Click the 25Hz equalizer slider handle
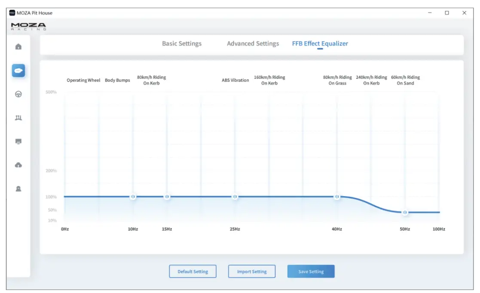The image size is (480, 293). point(235,197)
